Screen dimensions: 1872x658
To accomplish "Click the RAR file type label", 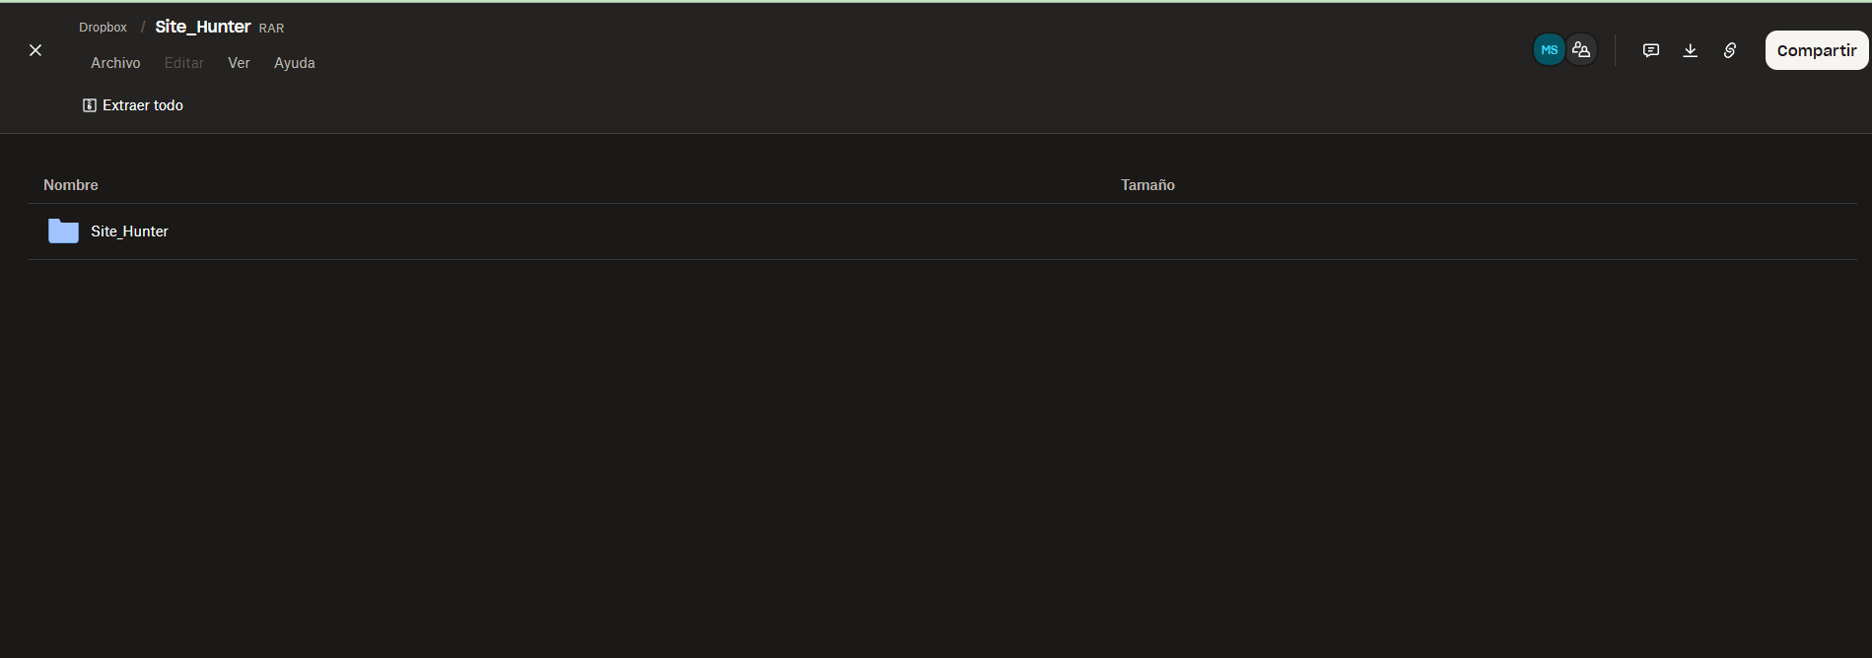I will pos(271,28).
